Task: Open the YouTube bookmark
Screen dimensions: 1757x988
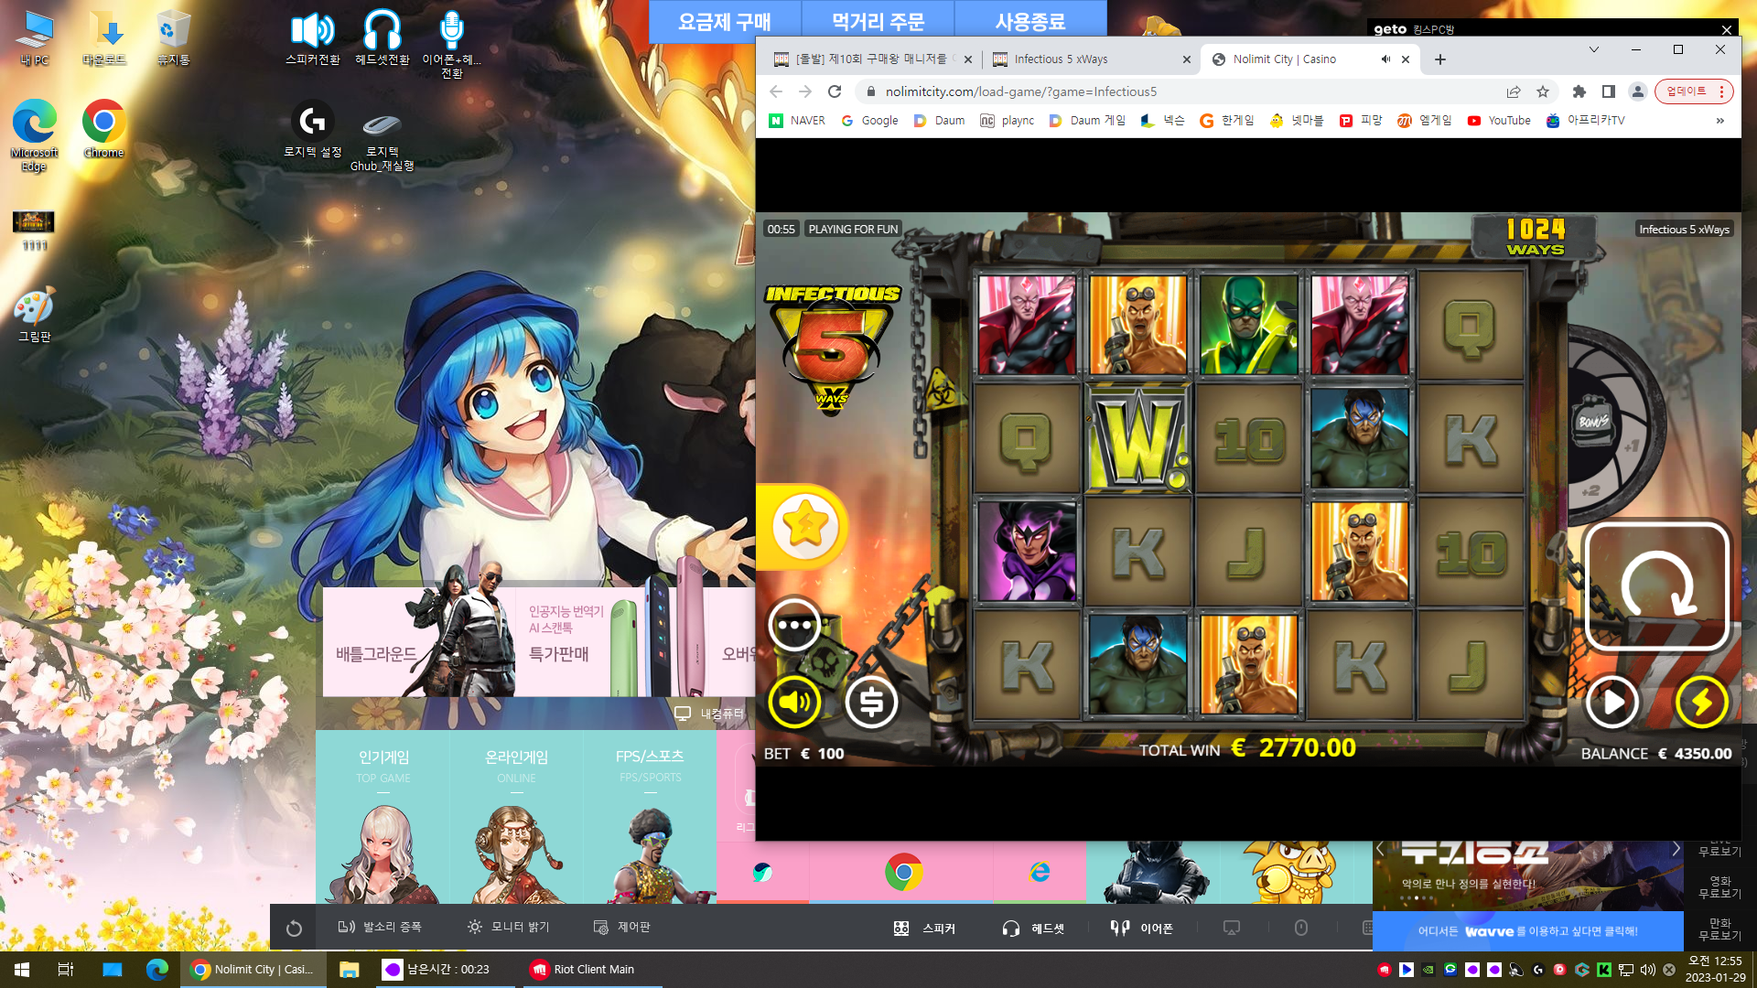Action: (1499, 121)
